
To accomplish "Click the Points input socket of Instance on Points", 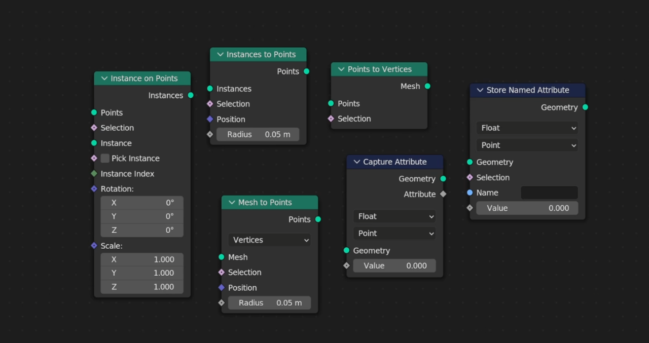I will point(94,112).
